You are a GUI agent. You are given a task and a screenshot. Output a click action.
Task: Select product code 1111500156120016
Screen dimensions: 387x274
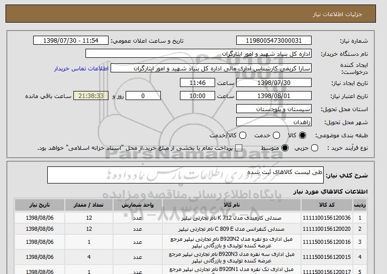coord(327,242)
